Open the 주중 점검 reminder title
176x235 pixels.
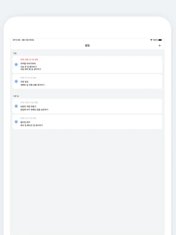(25, 81)
